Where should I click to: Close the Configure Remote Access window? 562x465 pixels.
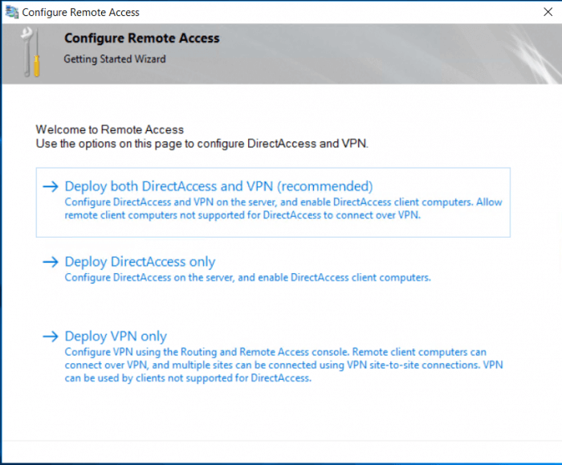tap(548, 12)
